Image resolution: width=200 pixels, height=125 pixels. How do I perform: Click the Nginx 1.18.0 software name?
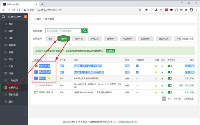click(45, 66)
